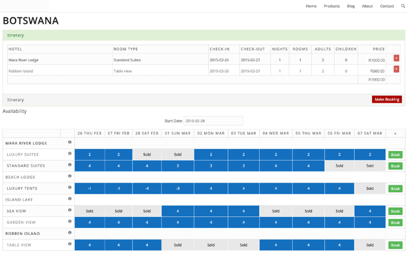Select Luxury Tents cell for 28 Sat Feb
The image size is (407, 253).
[x=147, y=188]
